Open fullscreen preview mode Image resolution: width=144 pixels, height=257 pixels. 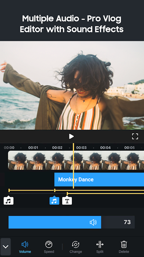(135, 136)
